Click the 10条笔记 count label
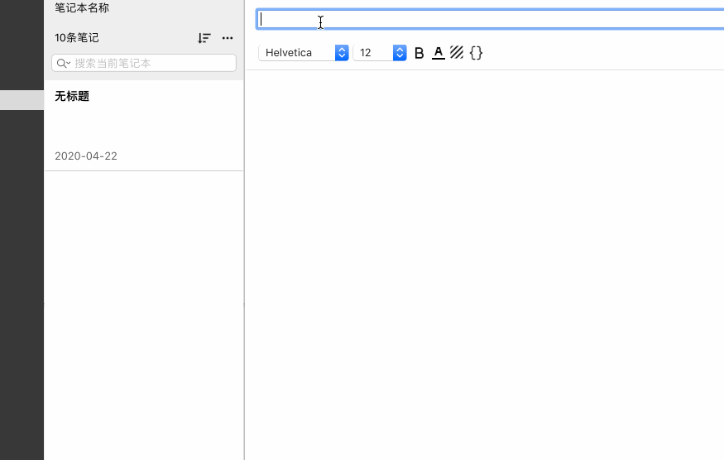This screenshot has height=460, width=724. coord(77,38)
